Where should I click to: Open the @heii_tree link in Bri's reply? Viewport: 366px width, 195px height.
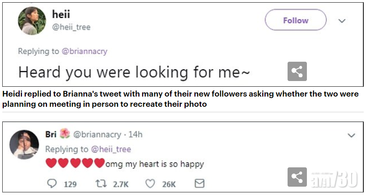pyautogui.click(x=111, y=149)
